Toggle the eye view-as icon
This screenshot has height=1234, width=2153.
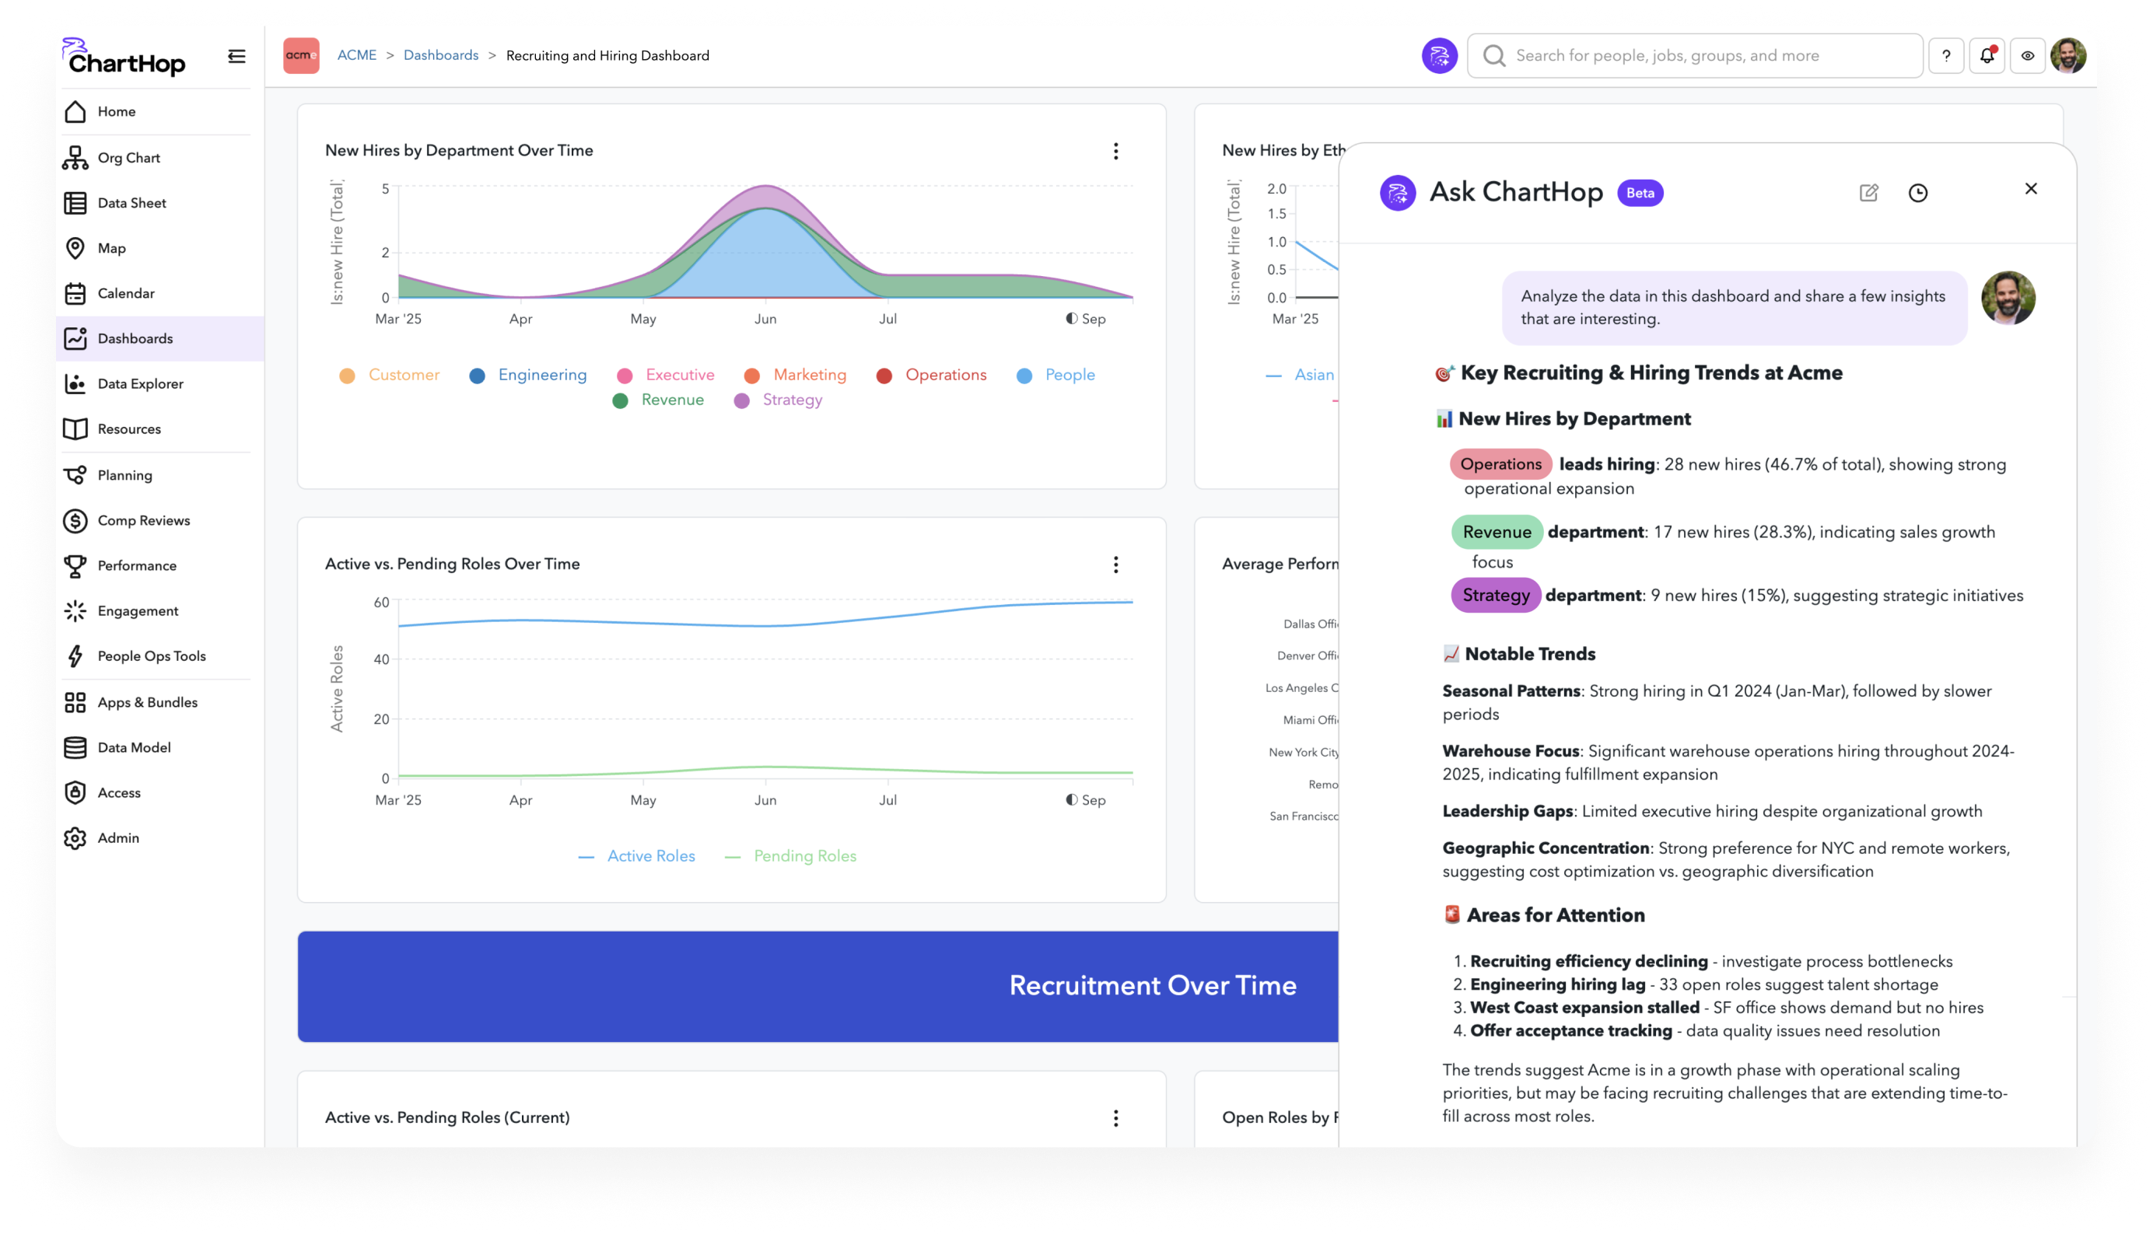coord(2028,56)
